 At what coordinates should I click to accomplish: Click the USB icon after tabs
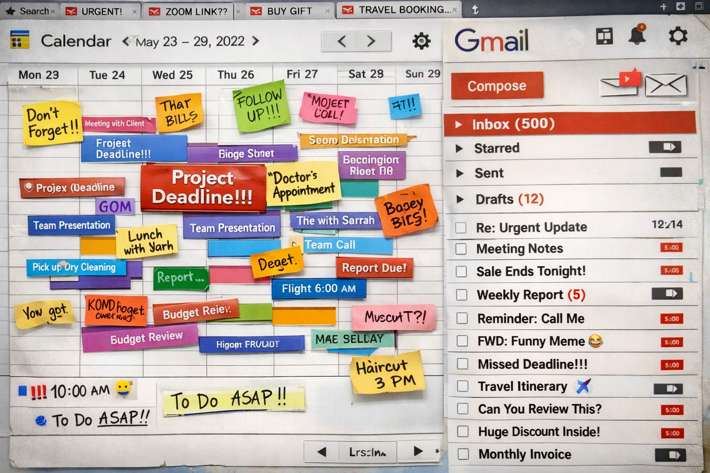tap(475, 10)
